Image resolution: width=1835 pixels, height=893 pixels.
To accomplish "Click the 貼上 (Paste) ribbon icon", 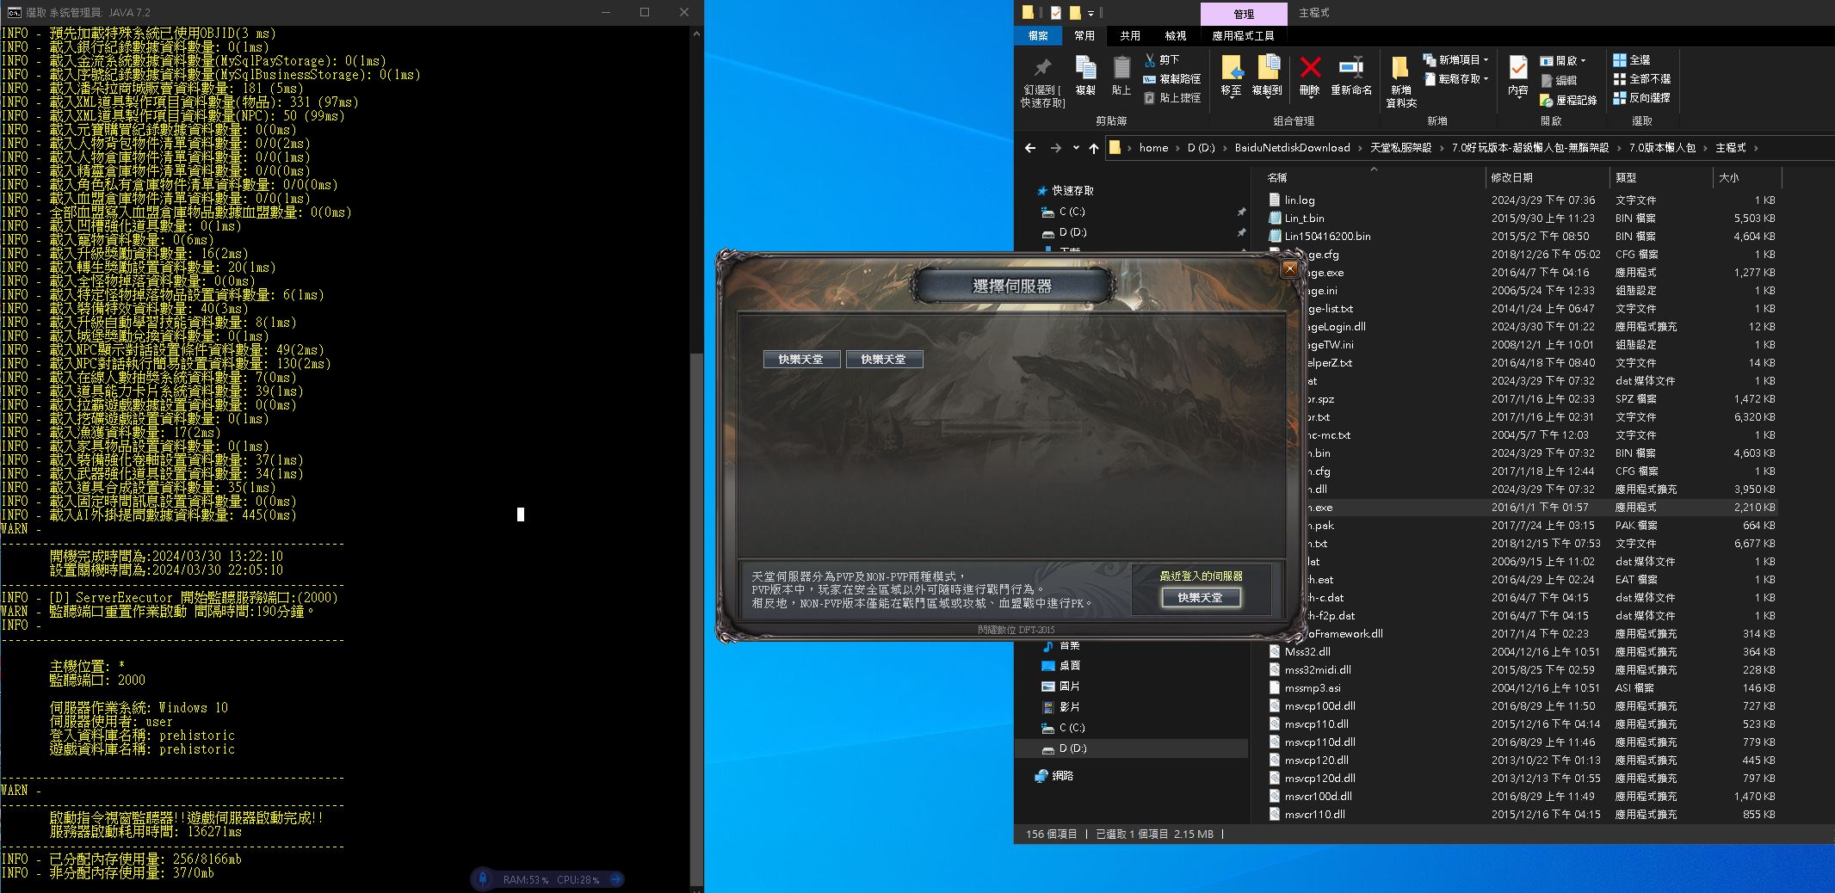I will 1121,76.
